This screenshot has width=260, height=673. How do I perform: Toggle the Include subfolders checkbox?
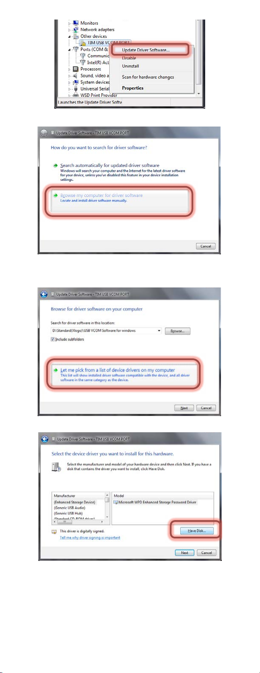(53, 340)
